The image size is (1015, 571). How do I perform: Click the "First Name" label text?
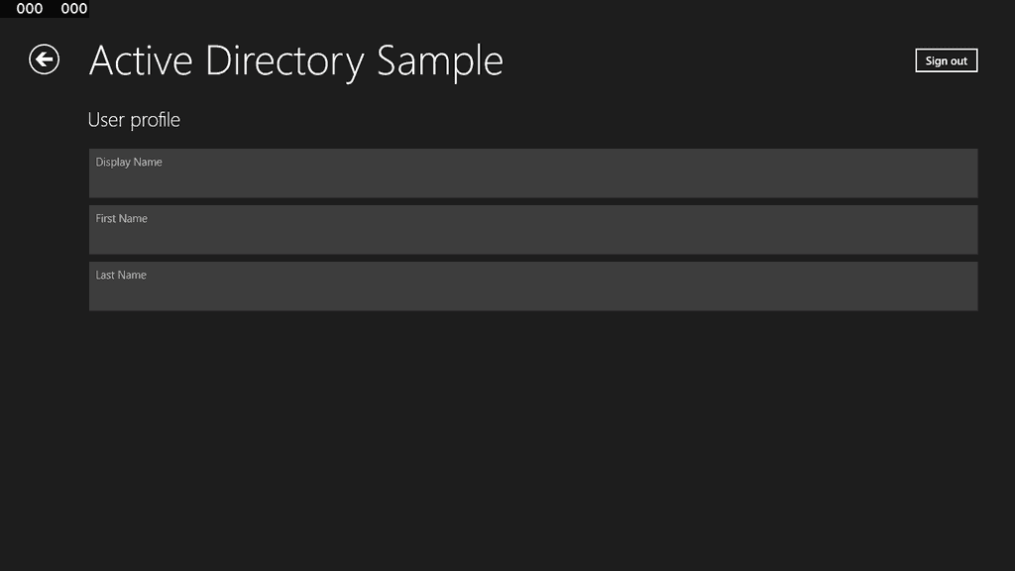tap(122, 218)
